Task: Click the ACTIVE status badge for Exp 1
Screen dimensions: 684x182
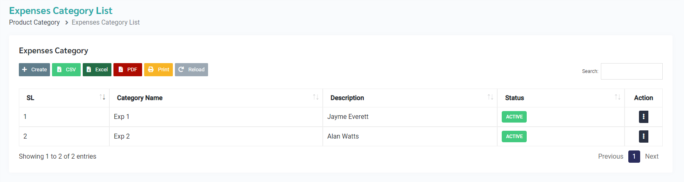Action: pos(514,117)
